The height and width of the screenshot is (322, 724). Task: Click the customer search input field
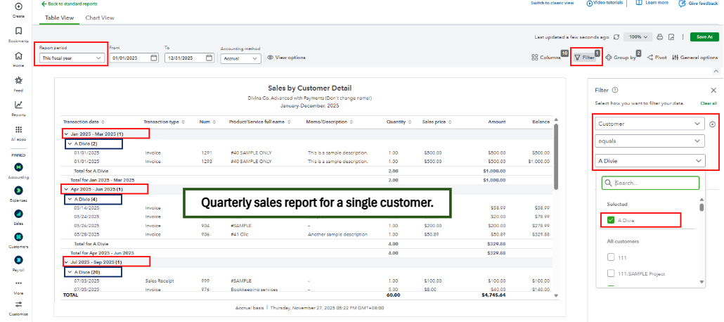[650, 183]
